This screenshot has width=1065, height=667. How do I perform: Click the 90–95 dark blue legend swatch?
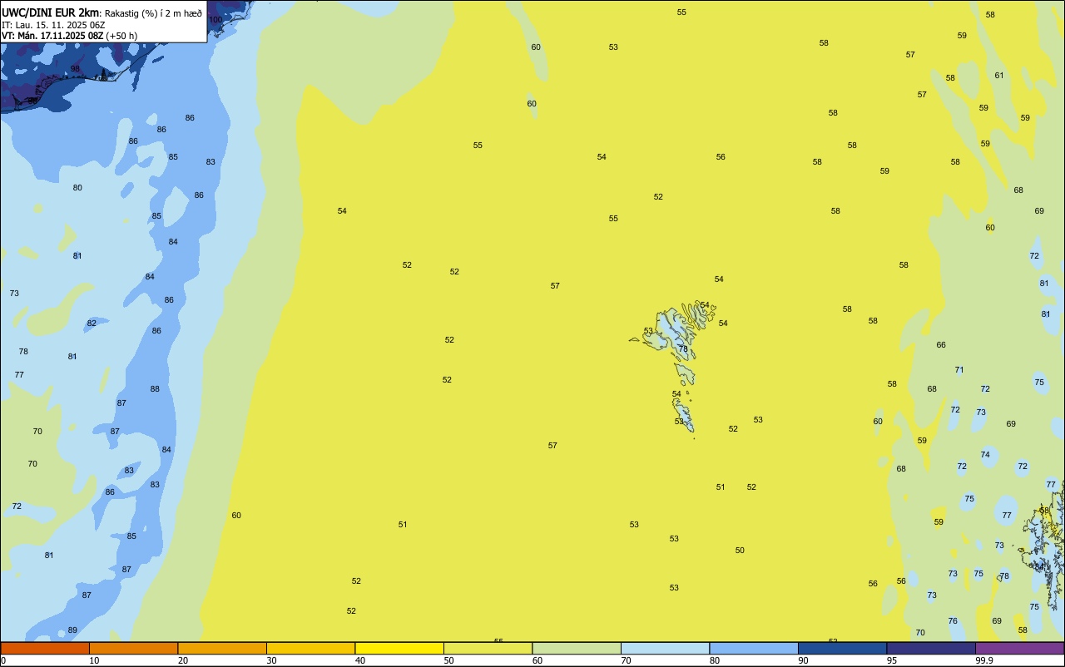pos(842,648)
